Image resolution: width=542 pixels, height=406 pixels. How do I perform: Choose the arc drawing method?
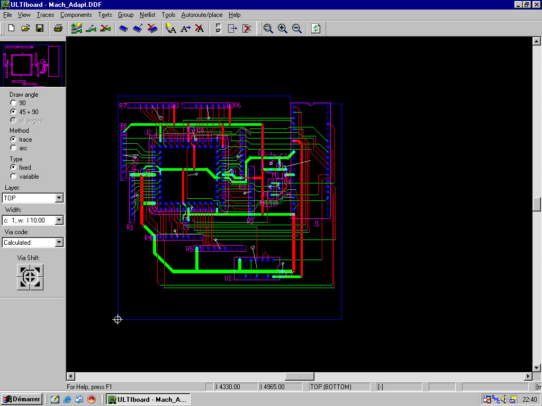[14, 148]
